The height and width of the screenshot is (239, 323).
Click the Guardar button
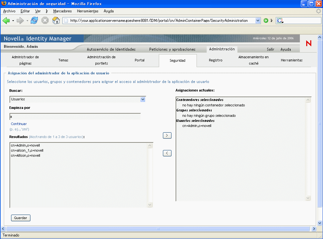pyautogui.click(x=21, y=218)
